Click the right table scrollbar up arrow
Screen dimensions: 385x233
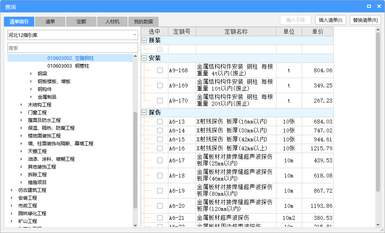[x=378, y=30]
